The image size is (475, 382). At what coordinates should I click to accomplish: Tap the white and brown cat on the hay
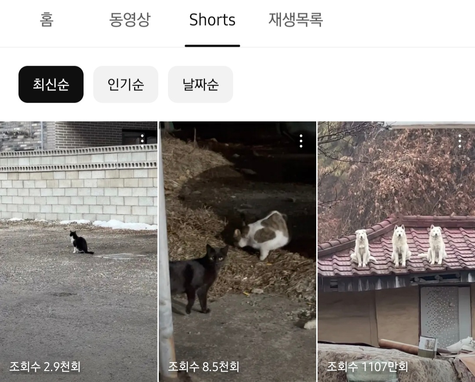click(261, 235)
